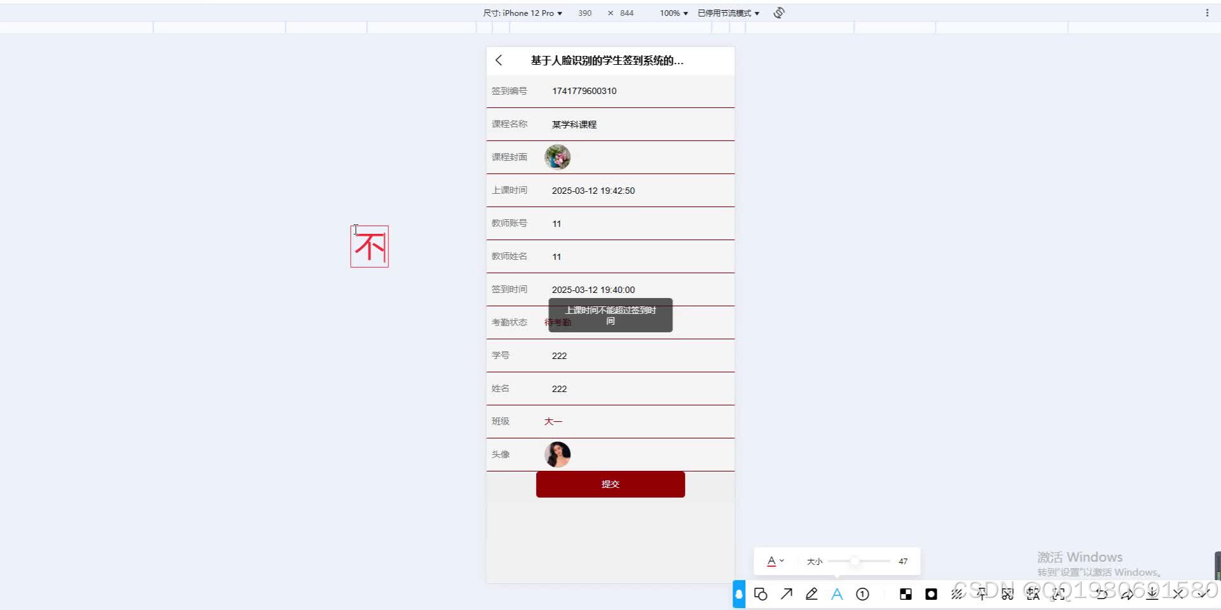The image size is (1221, 610).
Task: Select the mosaic pixelate tool
Action: [x=906, y=594]
